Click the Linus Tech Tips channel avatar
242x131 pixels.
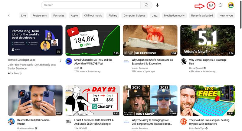(184, 122)
